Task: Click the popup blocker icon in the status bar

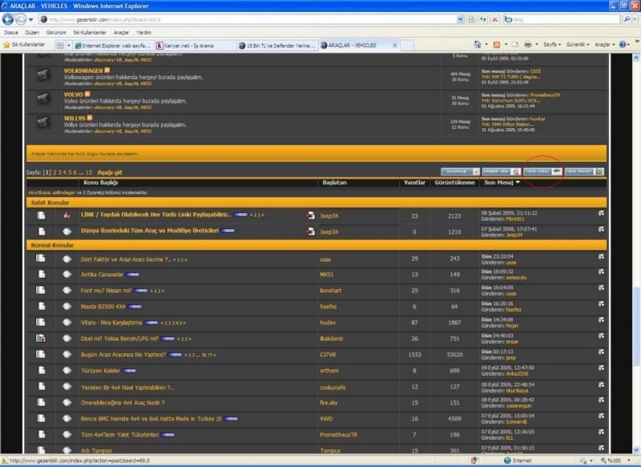Action: coord(474,461)
